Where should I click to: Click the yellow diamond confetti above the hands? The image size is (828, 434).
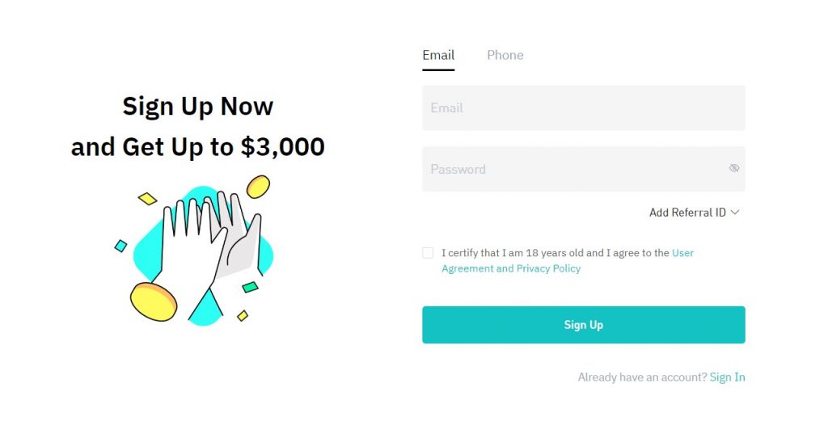pyautogui.click(x=147, y=199)
